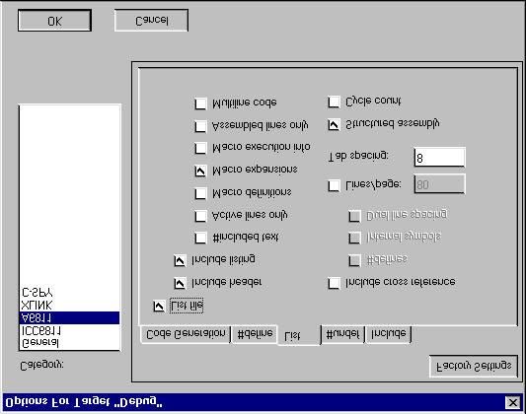The width and height of the screenshot is (526, 414).
Task: Disable Structured assembly checkbox
Action: pos(334,124)
